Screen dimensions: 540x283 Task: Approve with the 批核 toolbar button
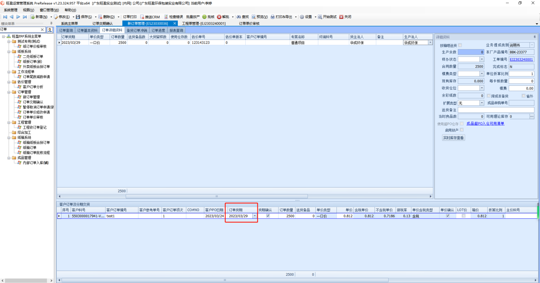coord(208,17)
